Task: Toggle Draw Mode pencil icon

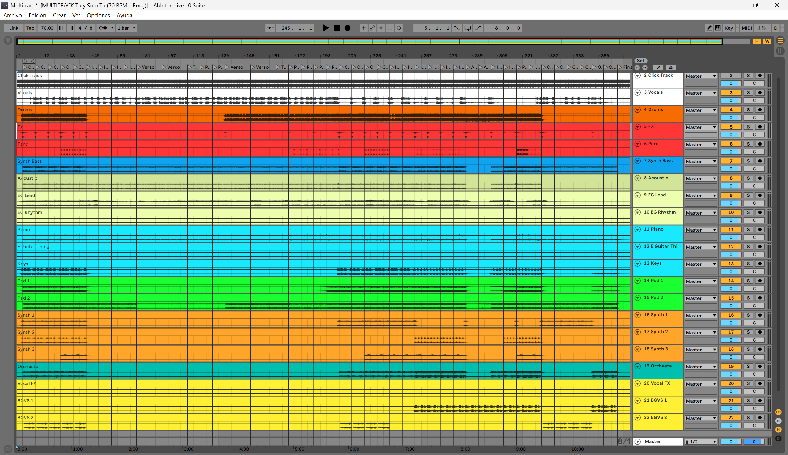Action: [x=709, y=28]
